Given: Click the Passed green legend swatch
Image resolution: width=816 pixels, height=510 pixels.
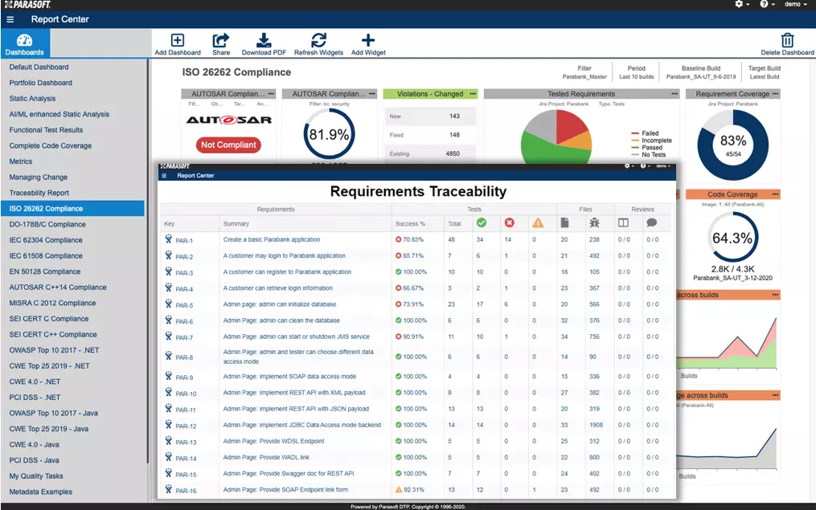Looking at the screenshot, I should 635,148.
